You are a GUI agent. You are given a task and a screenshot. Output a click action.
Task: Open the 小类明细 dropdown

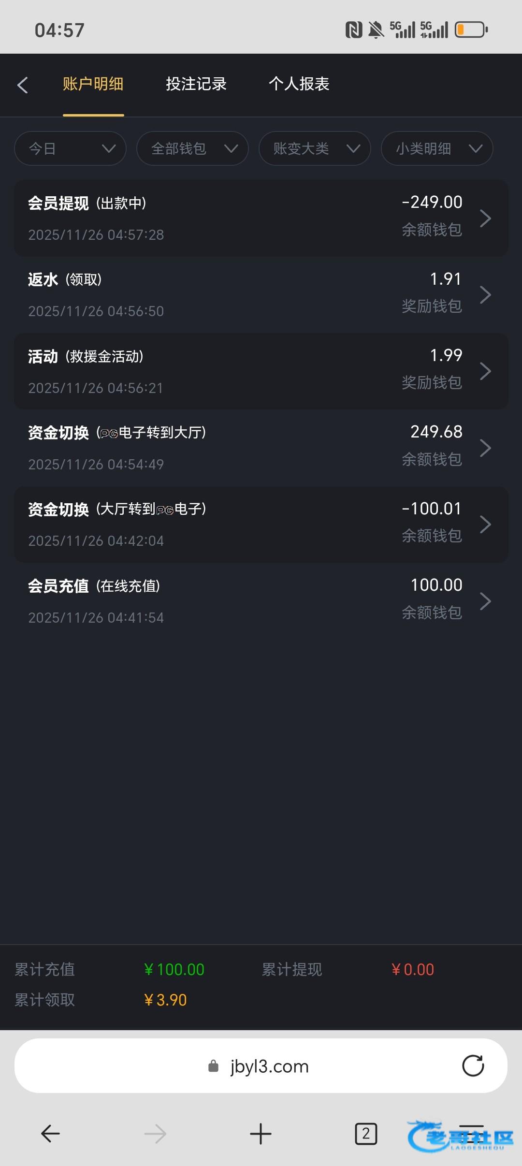coord(437,148)
